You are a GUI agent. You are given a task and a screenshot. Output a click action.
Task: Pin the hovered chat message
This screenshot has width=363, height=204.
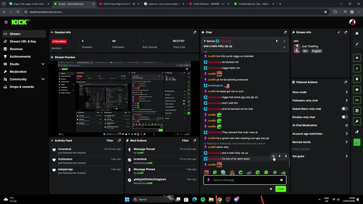pyautogui.click(x=280, y=156)
